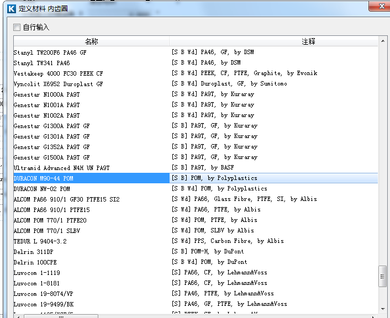
Task: Close the 定义材料 内齿圈 dialog
Action: click(381, 6)
